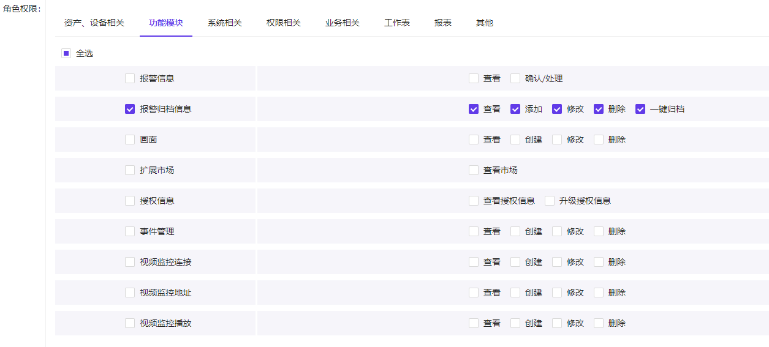Check the 授权信息 row checkbox

(x=130, y=201)
